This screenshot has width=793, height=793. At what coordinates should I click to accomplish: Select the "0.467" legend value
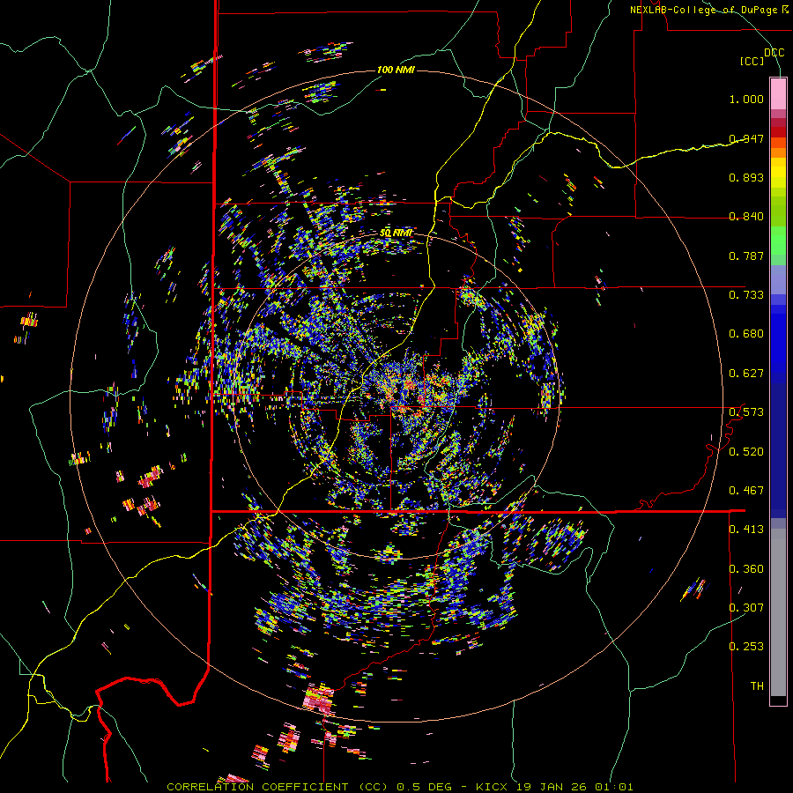[x=746, y=491]
